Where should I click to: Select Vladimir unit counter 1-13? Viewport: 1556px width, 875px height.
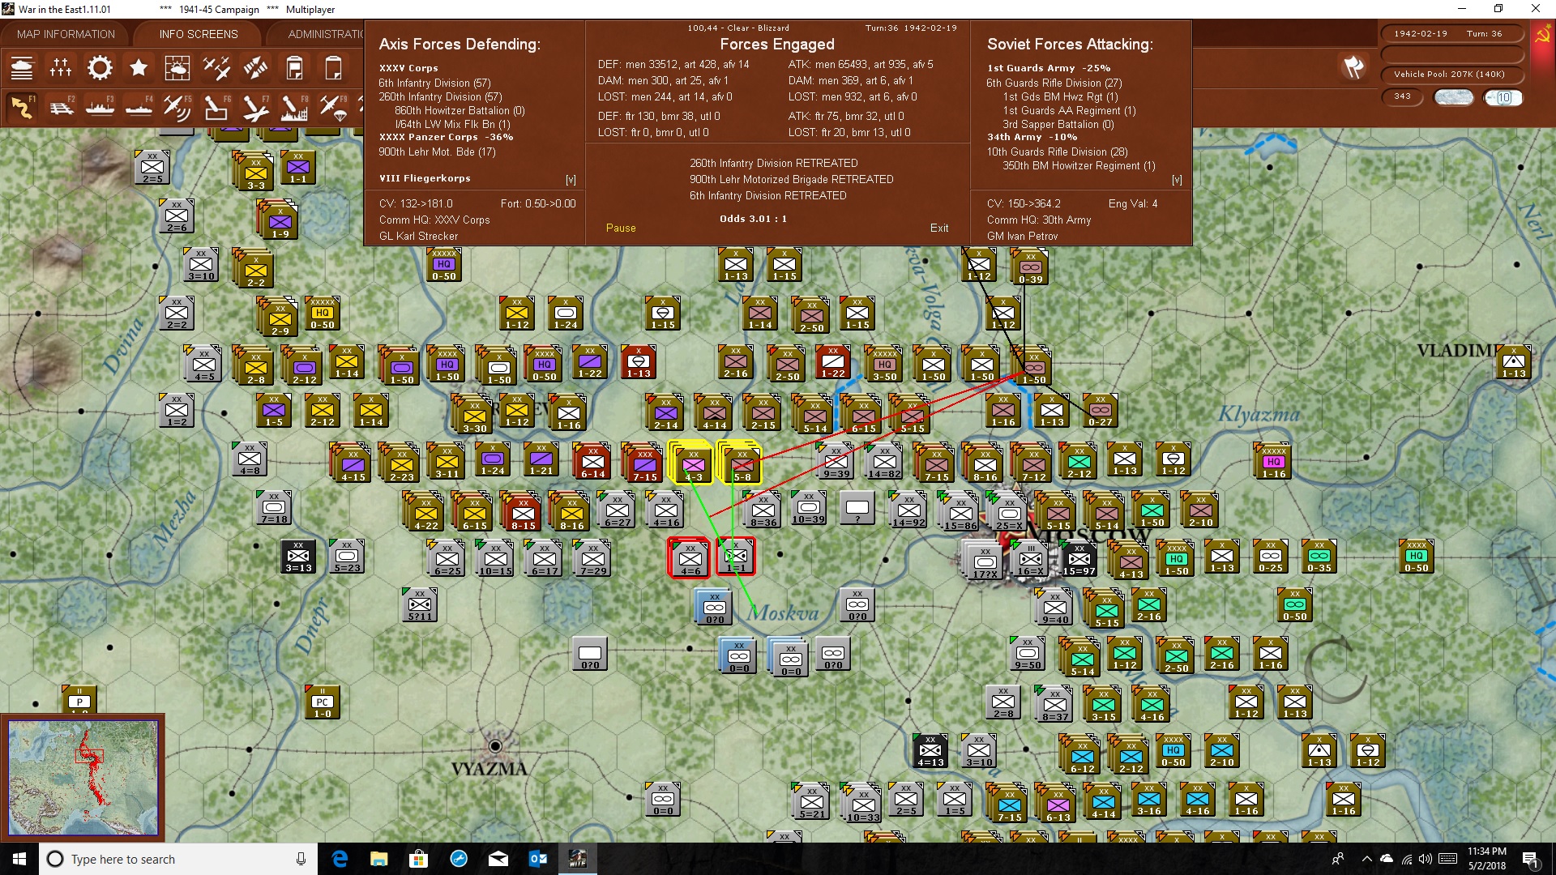pos(1513,364)
